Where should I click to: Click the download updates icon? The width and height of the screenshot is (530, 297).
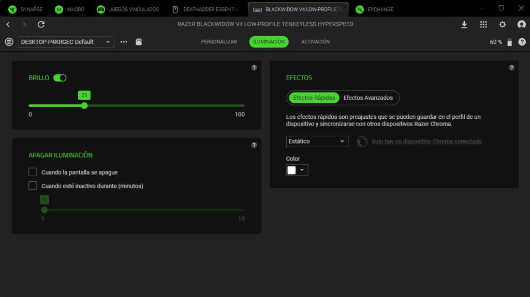point(464,24)
